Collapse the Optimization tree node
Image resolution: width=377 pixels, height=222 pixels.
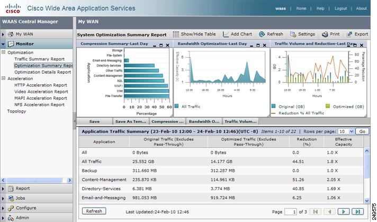(3, 52)
